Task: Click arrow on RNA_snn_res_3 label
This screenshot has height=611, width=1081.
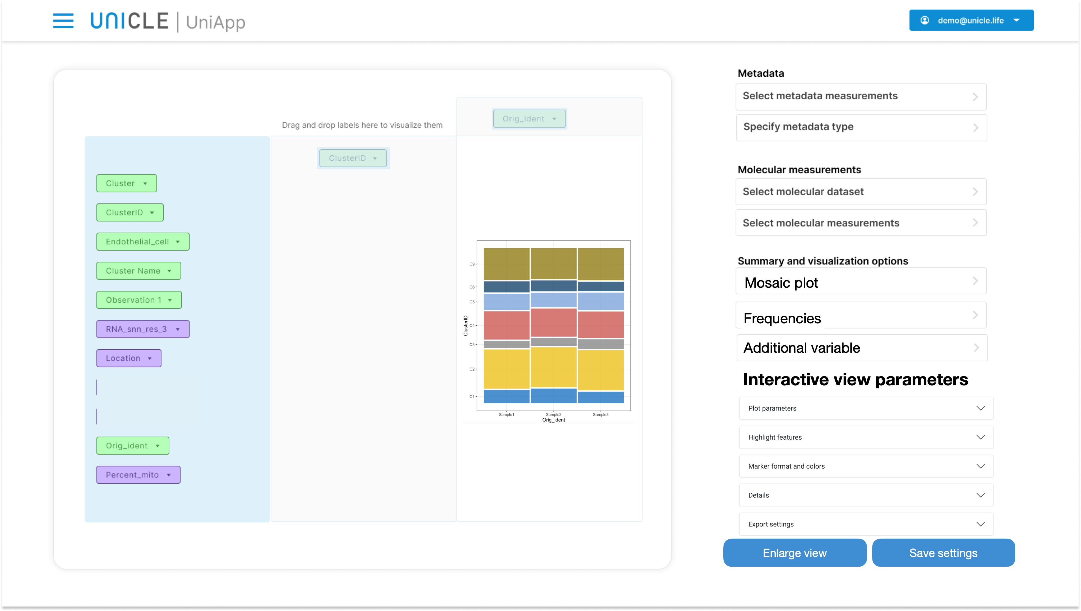Action: point(178,329)
